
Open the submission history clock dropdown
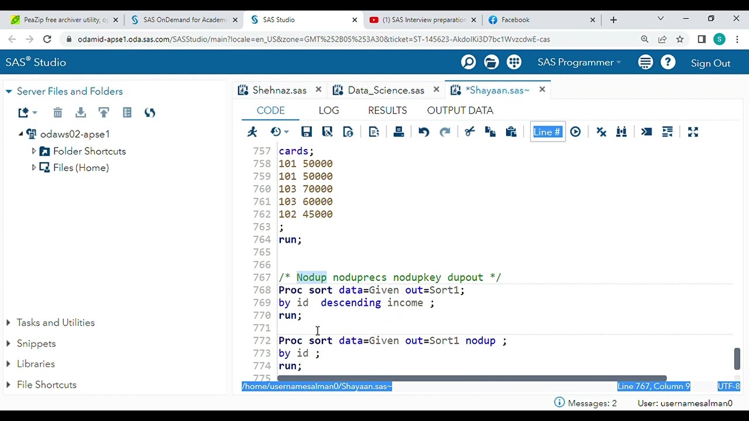pos(279,132)
